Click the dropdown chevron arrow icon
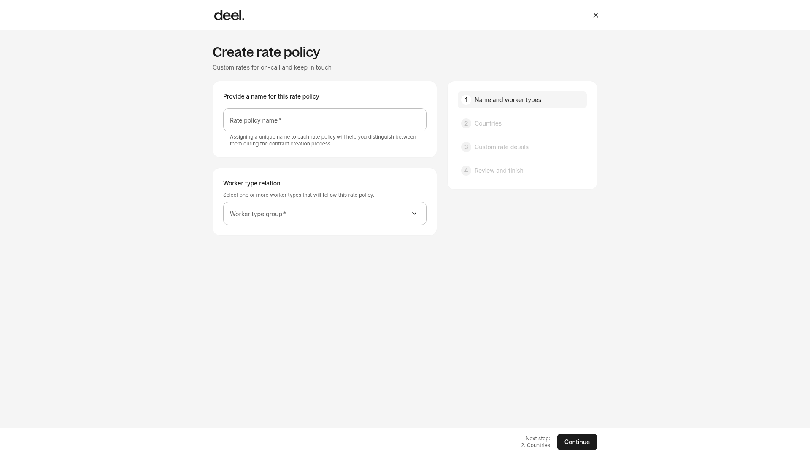This screenshot has height=455, width=810. (x=414, y=214)
